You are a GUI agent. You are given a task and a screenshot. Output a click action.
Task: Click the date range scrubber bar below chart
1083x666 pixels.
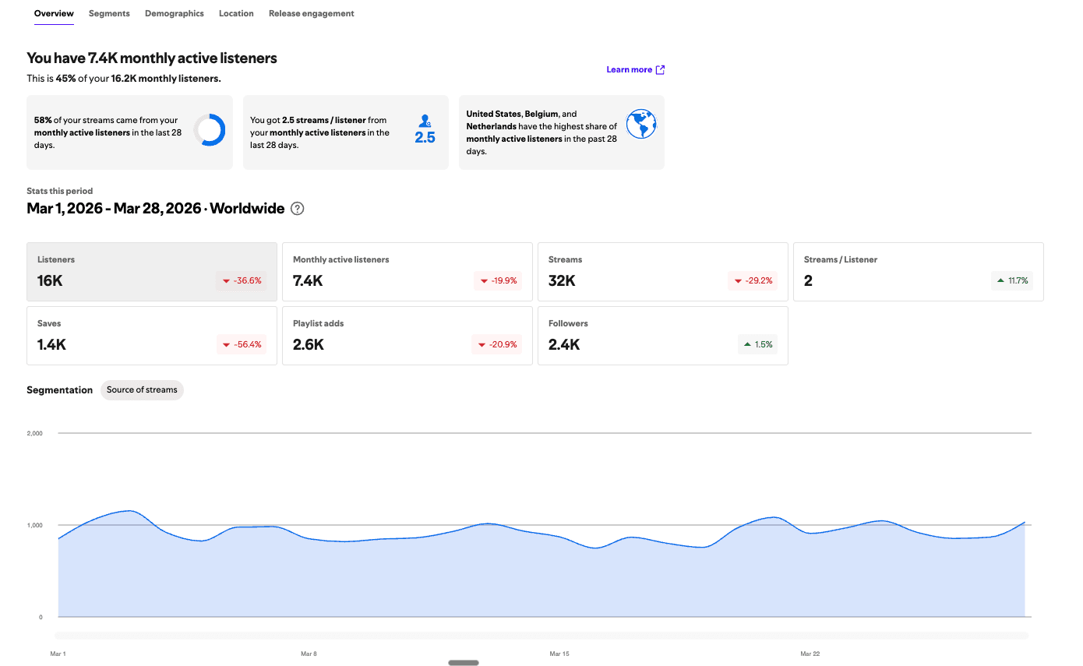(541, 636)
